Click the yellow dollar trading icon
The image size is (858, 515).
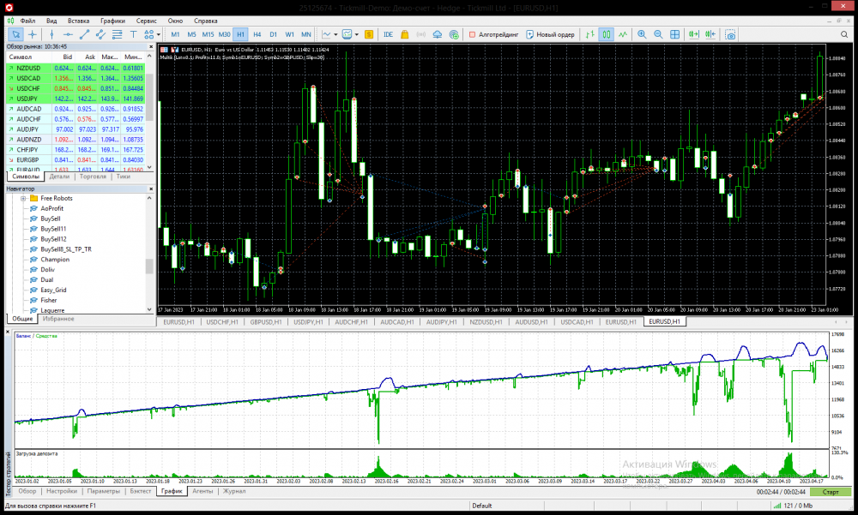pyautogui.click(x=369, y=34)
